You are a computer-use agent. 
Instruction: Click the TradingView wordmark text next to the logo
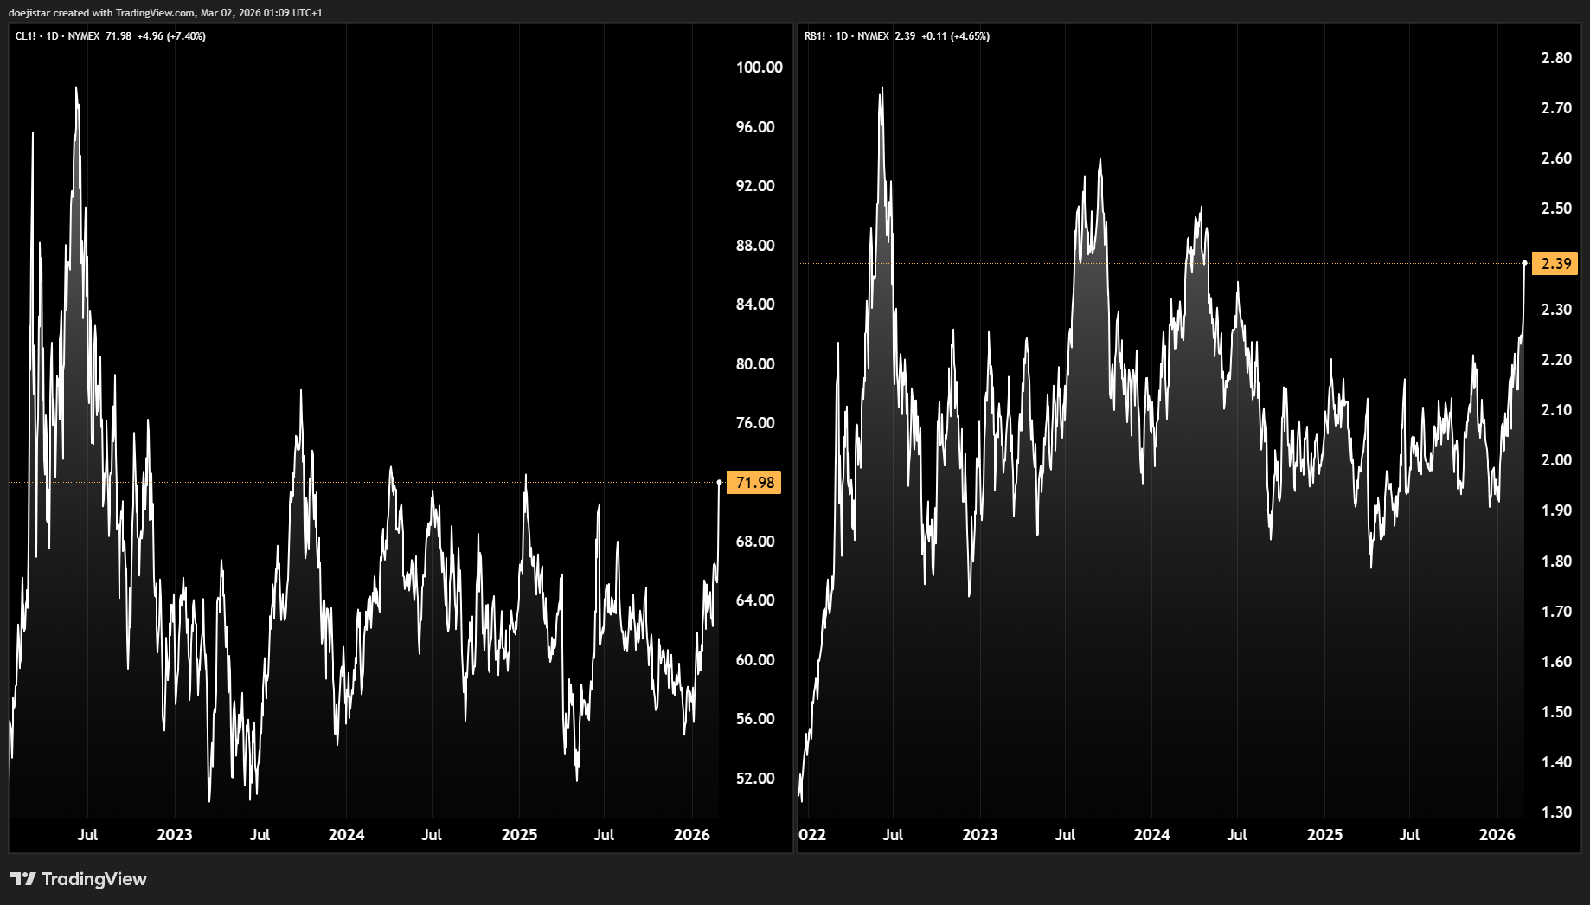94,879
